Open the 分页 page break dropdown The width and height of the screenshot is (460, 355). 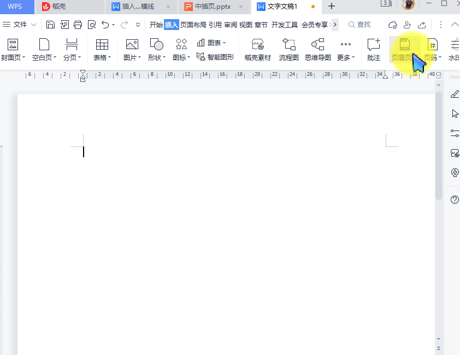coord(72,50)
